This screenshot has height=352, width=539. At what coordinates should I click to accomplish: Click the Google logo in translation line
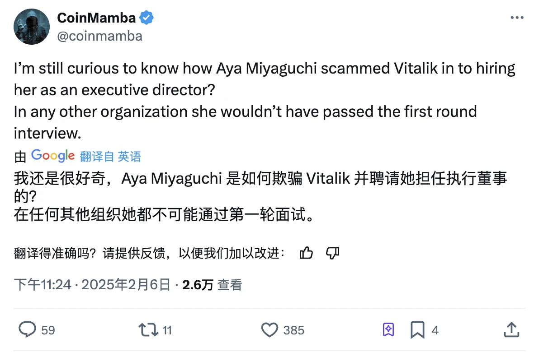click(x=53, y=156)
